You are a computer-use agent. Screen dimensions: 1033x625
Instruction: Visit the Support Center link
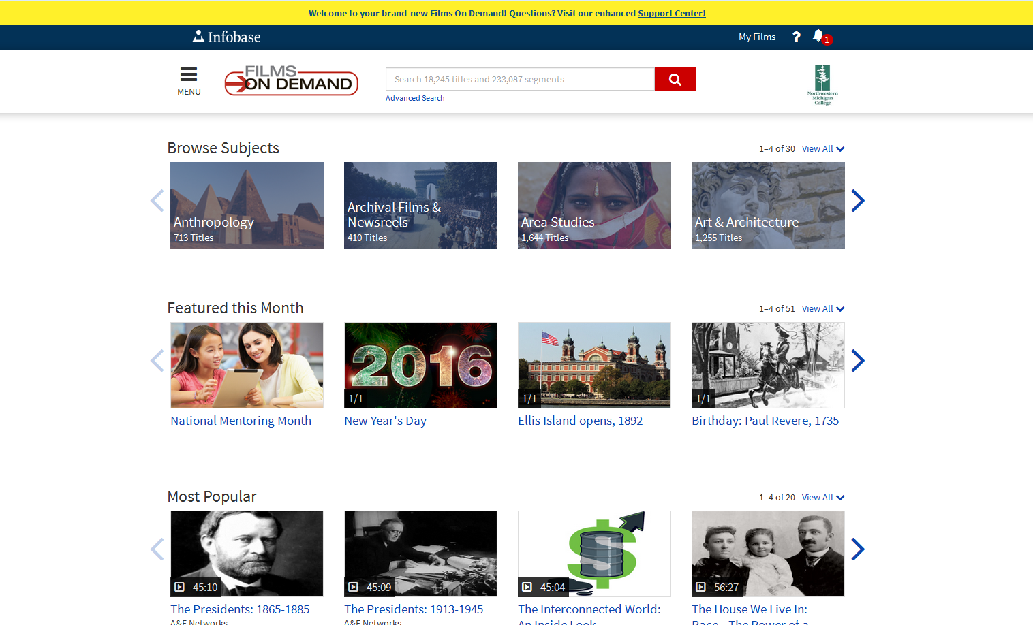click(671, 12)
